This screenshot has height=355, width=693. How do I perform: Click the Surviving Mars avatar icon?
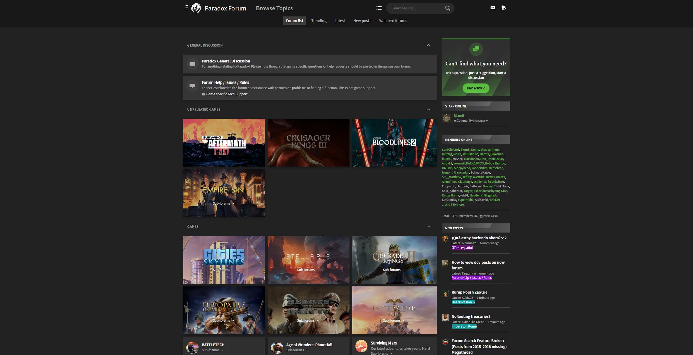point(361,346)
